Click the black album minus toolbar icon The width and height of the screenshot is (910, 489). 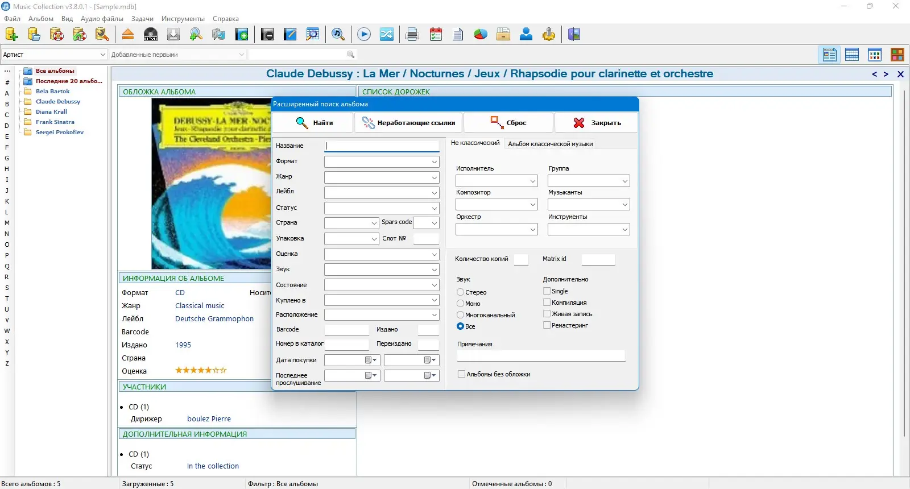pyautogui.click(x=267, y=35)
